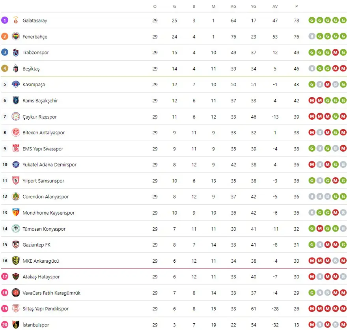347x330 pixels.
Task: Click the Beşiktaş team badge
Action: pyautogui.click(x=16, y=69)
